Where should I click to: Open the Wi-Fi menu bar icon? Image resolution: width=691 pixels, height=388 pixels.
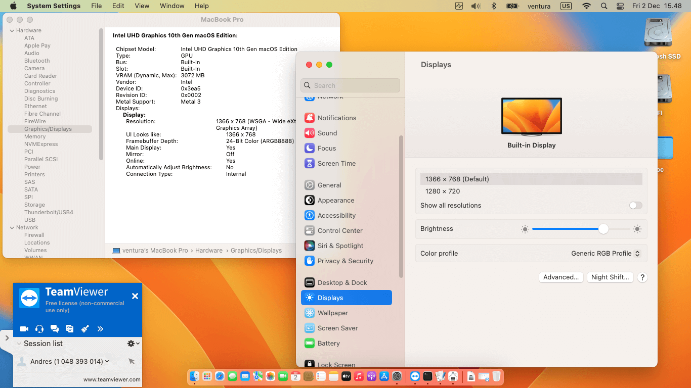pyautogui.click(x=586, y=6)
